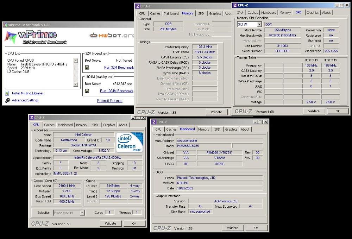Click the Best Score 4312,312 sec value
This screenshot has width=352, height=239.
coord(122,84)
